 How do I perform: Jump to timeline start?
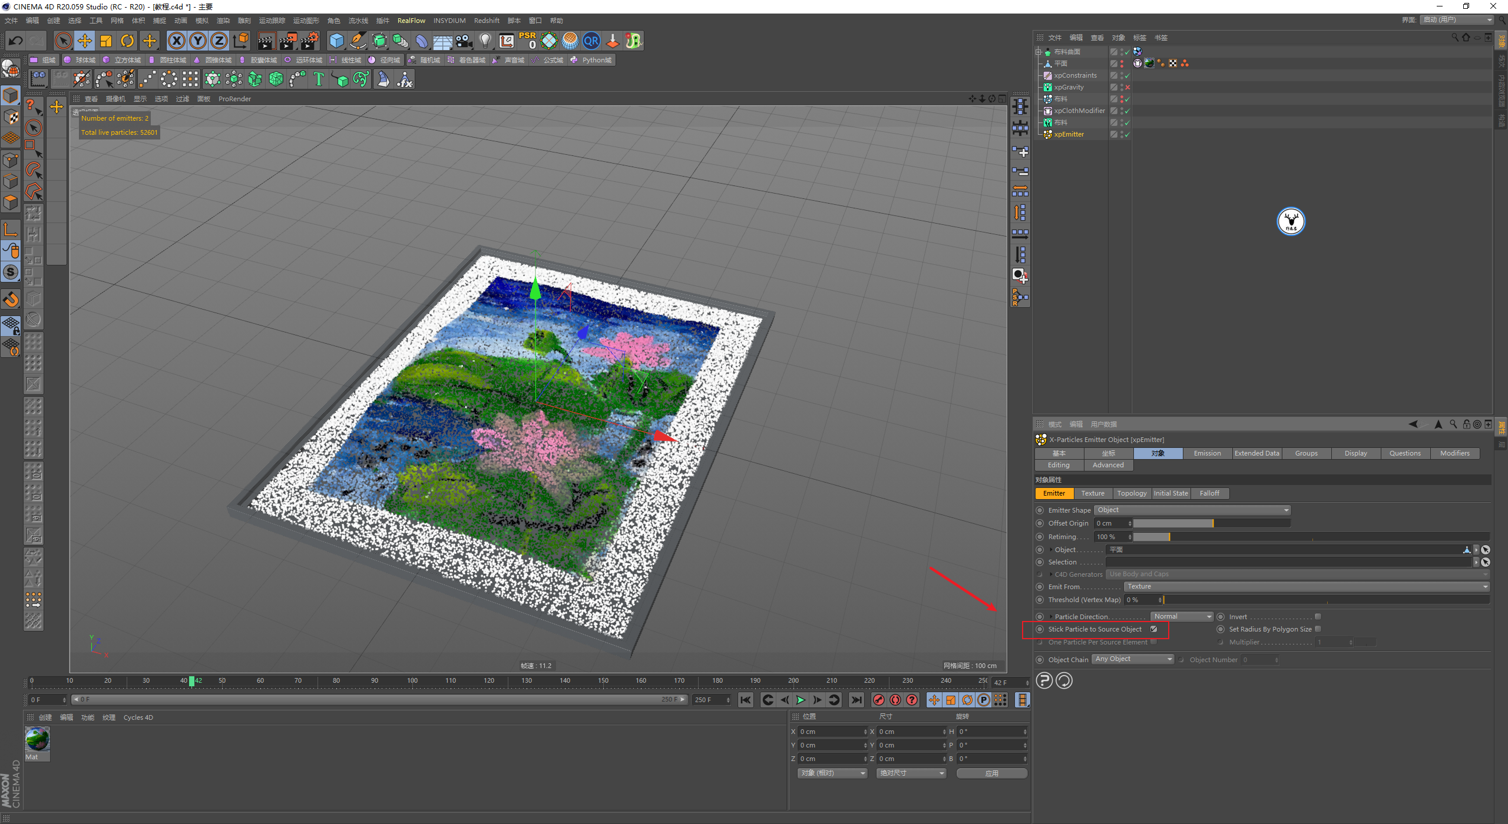click(745, 700)
